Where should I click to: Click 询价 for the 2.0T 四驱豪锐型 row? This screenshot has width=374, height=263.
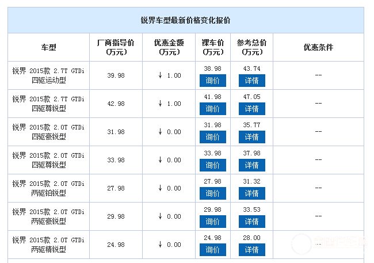click(212, 137)
